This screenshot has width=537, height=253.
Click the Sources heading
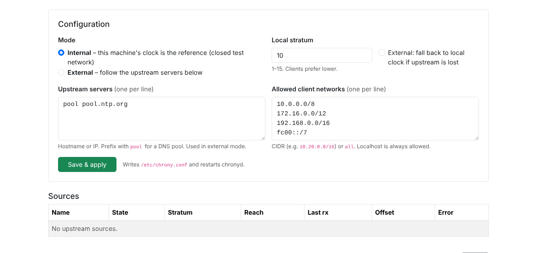pos(64,196)
